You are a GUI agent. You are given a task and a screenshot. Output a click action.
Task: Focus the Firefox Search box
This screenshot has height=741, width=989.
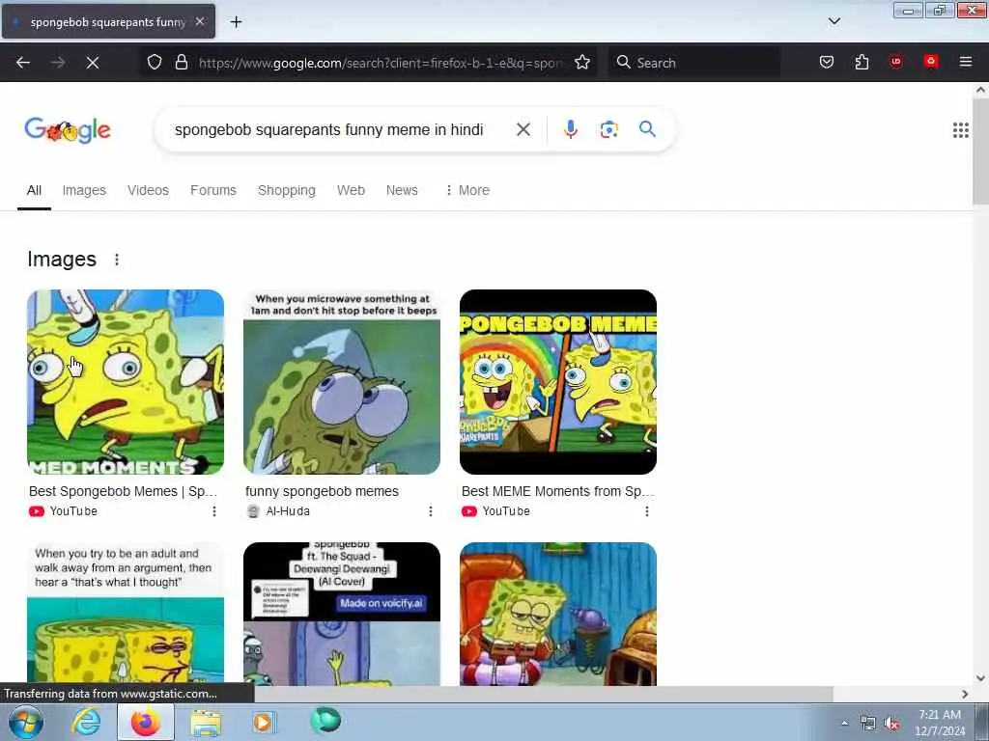tap(693, 63)
